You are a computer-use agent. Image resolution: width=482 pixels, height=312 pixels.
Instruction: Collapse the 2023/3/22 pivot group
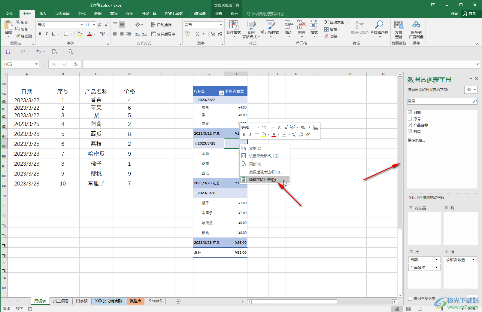[x=196, y=100]
